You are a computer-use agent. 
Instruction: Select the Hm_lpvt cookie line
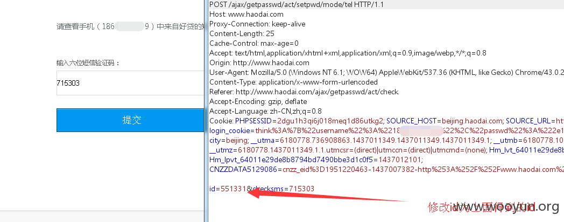(316, 159)
